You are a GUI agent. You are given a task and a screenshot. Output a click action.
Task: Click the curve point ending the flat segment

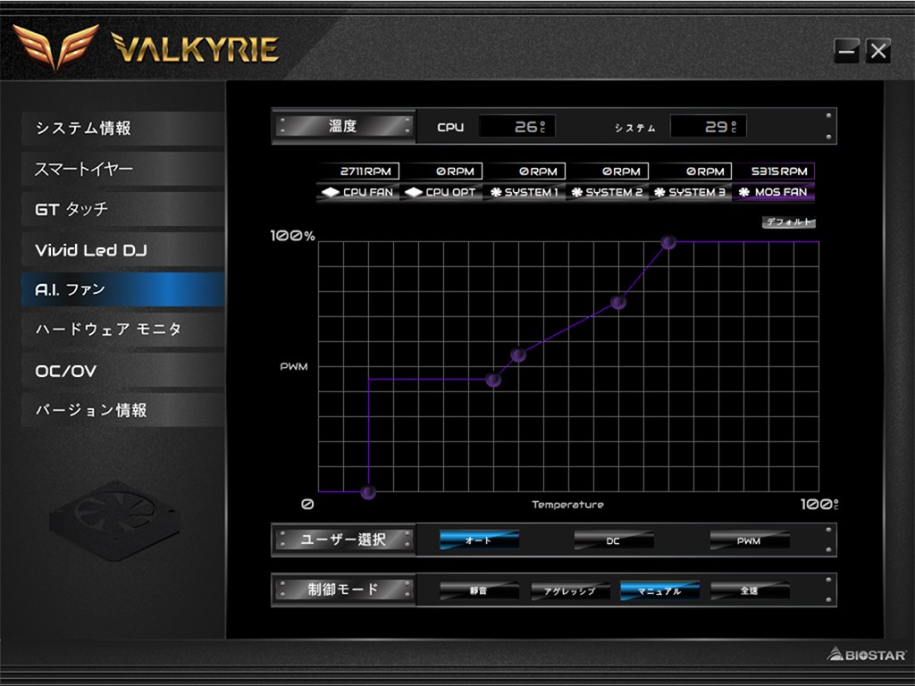coord(493,380)
